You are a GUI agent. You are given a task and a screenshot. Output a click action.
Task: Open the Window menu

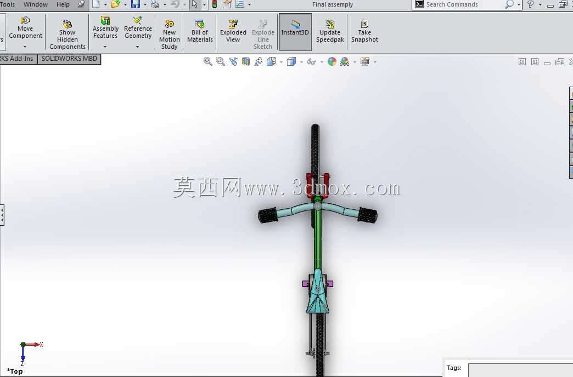point(36,4)
